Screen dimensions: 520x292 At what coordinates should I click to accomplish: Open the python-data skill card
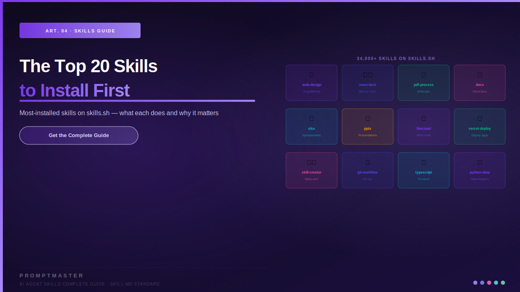click(480, 170)
